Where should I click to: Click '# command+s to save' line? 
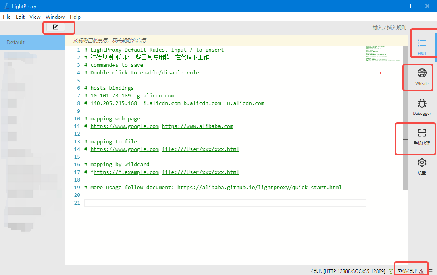(114, 65)
